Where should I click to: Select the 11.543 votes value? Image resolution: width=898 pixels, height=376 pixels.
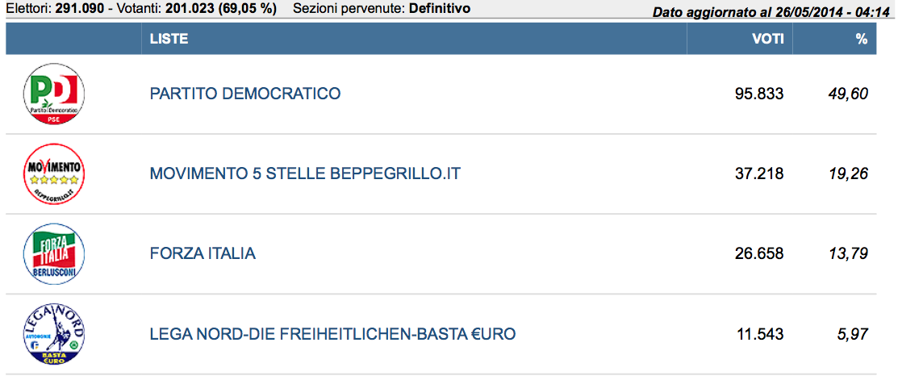(x=759, y=334)
